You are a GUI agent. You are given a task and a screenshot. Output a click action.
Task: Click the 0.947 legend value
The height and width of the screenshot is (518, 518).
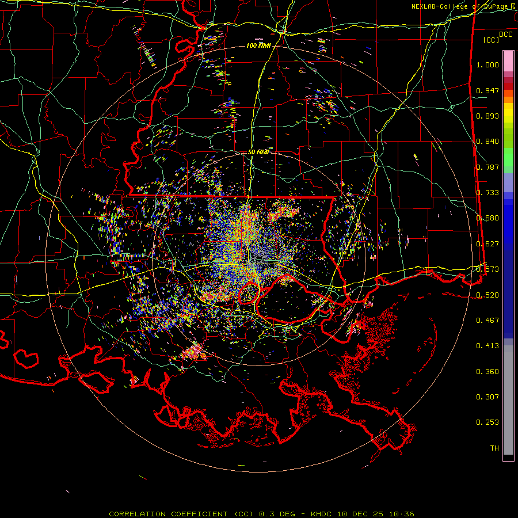click(x=487, y=90)
